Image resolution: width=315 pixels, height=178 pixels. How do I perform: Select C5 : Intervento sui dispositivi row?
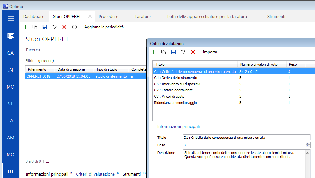pyautogui.click(x=234, y=84)
